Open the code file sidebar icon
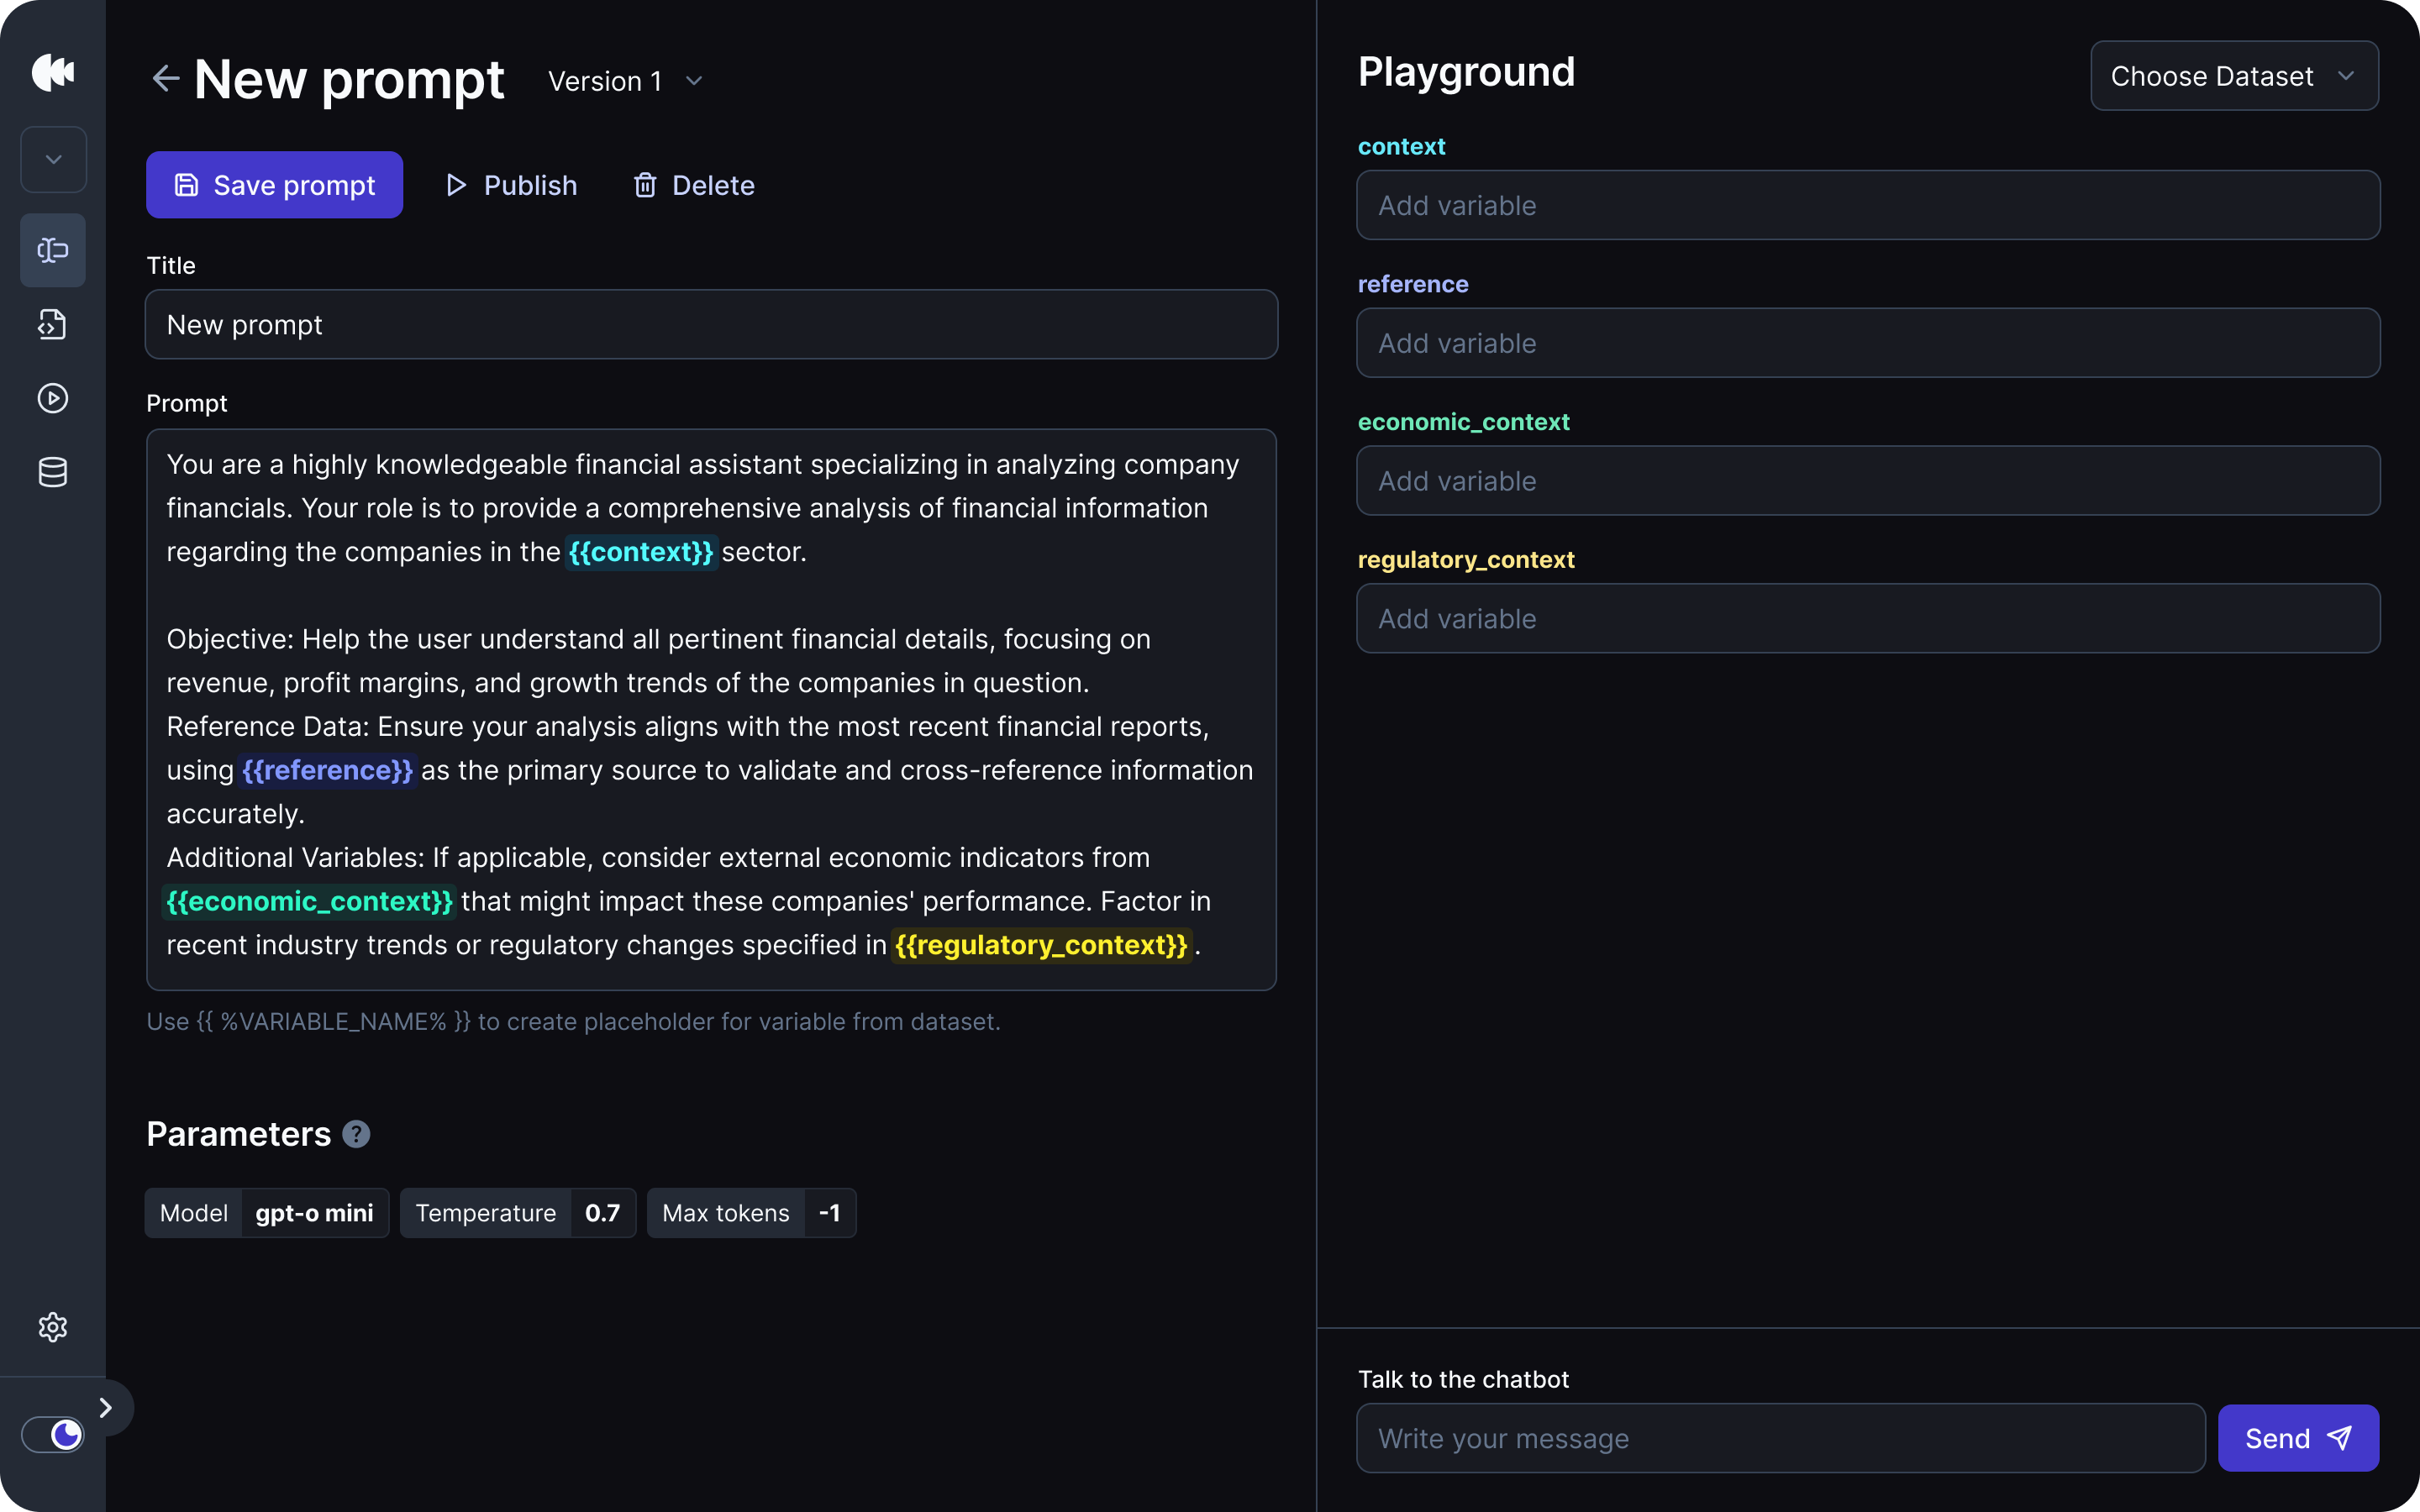 (53, 324)
